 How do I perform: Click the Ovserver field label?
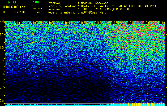(x=54, y=3)
